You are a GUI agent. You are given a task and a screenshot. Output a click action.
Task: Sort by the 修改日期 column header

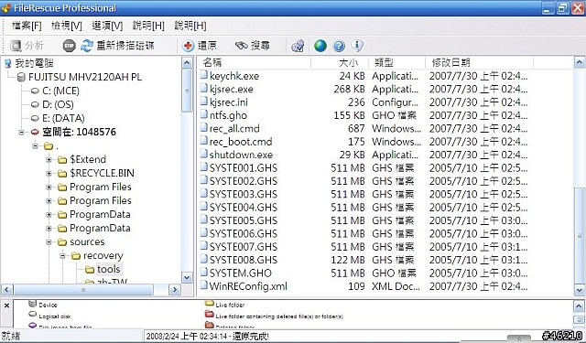(x=480, y=62)
